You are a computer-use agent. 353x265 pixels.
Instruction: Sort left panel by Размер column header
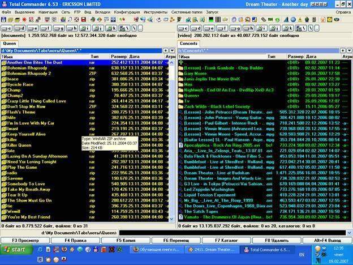(x=119, y=57)
